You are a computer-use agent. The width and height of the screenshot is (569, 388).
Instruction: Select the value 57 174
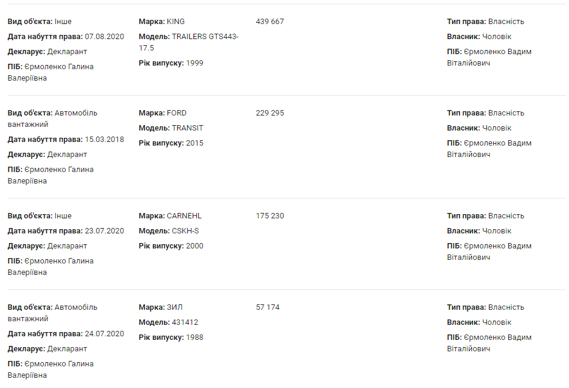(267, 307)
